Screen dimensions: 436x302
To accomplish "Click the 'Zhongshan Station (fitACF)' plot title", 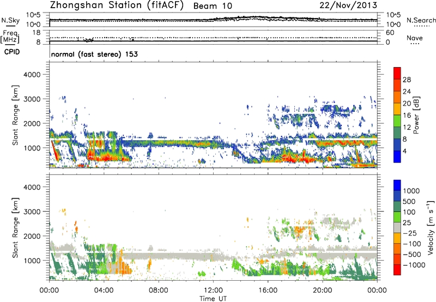I will tap(117, 5).
